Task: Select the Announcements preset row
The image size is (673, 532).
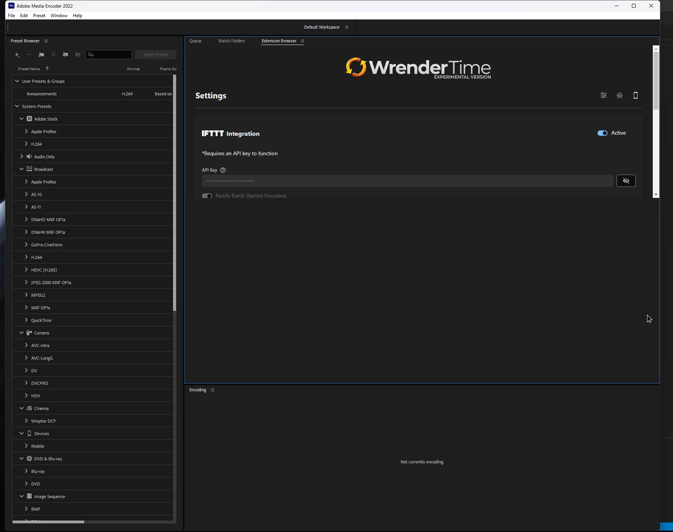Action: [x=93, y=93]
